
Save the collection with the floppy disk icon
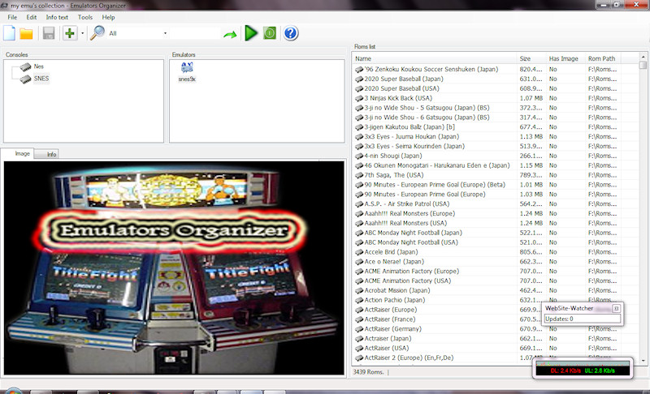(x=49, y=33)
